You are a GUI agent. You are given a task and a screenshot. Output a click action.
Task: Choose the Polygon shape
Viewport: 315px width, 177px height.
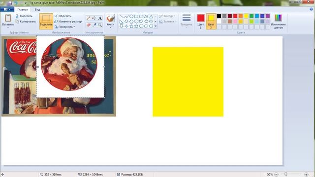[146, 16]
